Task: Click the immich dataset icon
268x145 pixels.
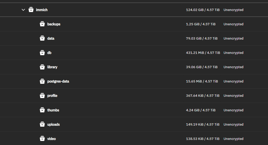Action: [31, 10]
